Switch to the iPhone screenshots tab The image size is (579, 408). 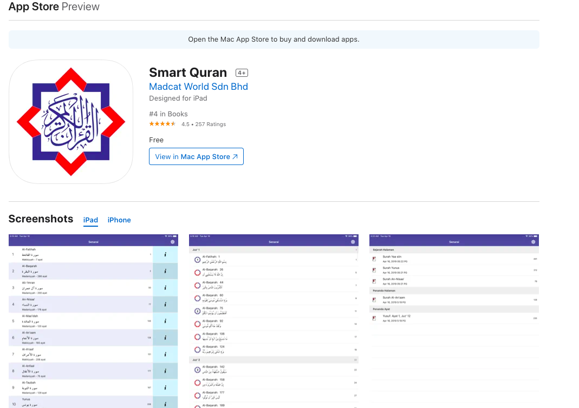point(119,220)
